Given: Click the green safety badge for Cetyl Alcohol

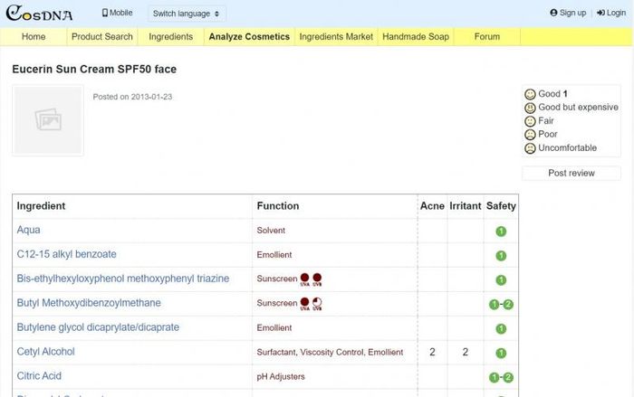Looking at the screenshot, I should click(501, 353).
